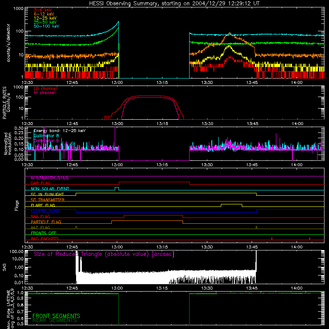Image resolution: width=329 pixels, height=329 pixels.
Task: Click the counts/s/detector axis label
Action: tap(9, 43)
